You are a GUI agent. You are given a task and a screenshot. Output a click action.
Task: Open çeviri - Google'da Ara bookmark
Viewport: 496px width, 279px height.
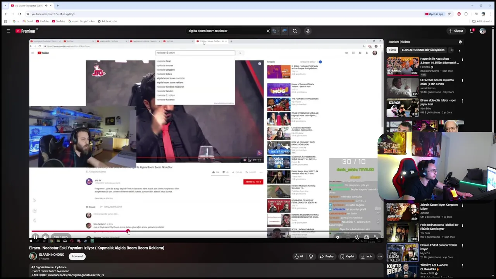tap(81, 21)
